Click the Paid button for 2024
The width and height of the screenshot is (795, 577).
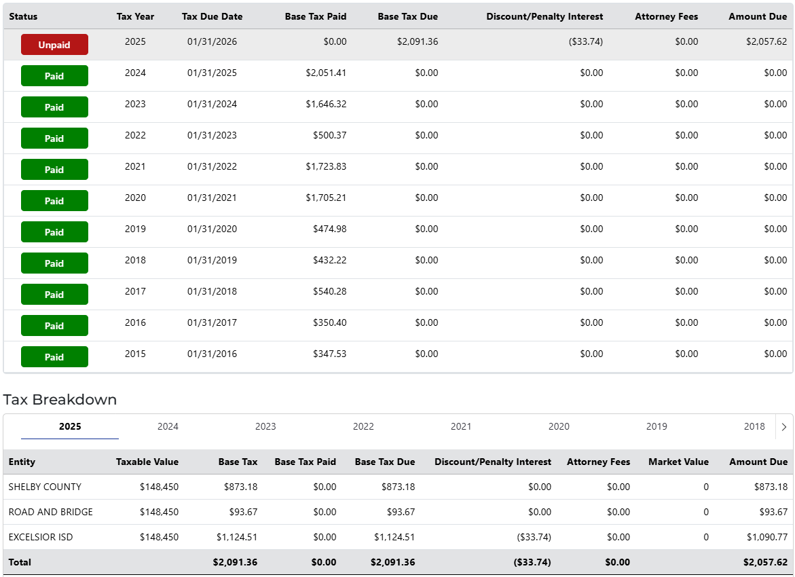54,76
